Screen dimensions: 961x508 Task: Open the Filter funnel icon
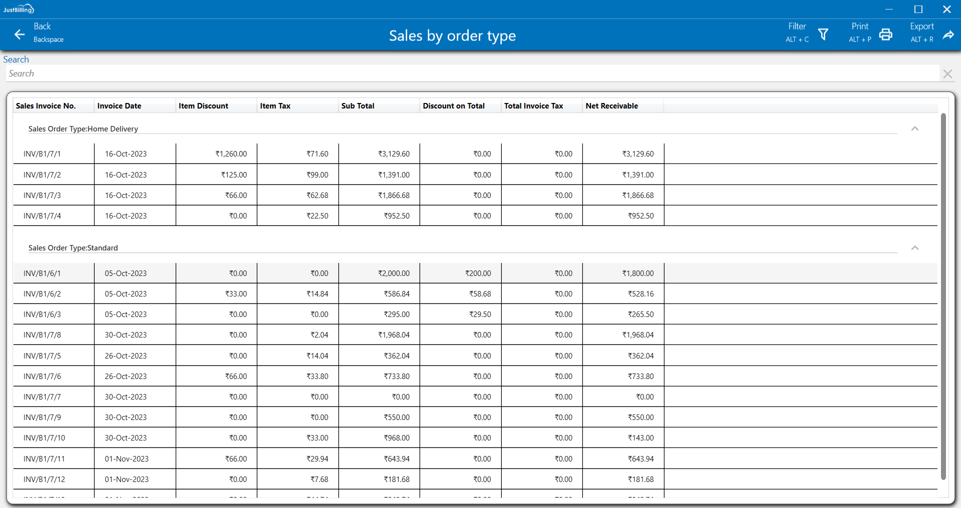[823, 34]
